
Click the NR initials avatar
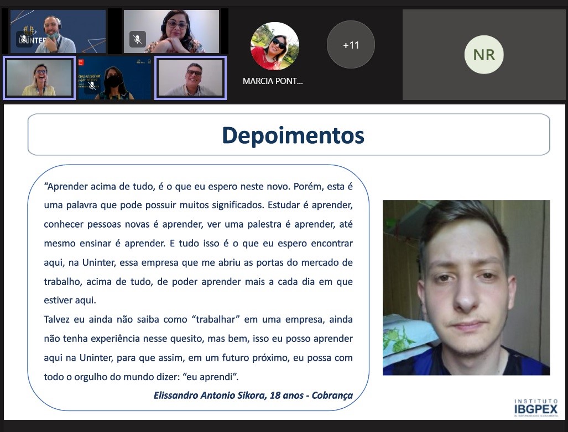tap(484, 54)
